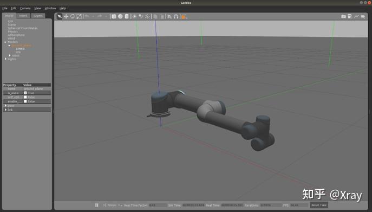
Task: Switch to the World tab
Action: click(9, 16)
